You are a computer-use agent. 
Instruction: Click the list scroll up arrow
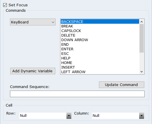click(141, 22)
